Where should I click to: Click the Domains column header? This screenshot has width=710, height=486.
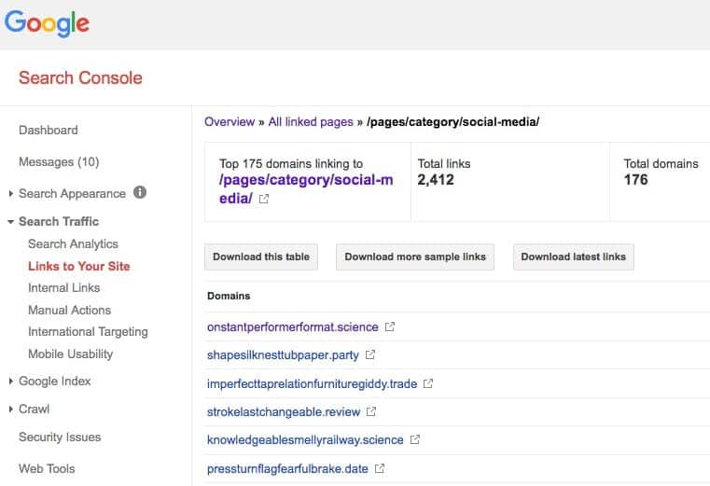click(x=229, y=296)
